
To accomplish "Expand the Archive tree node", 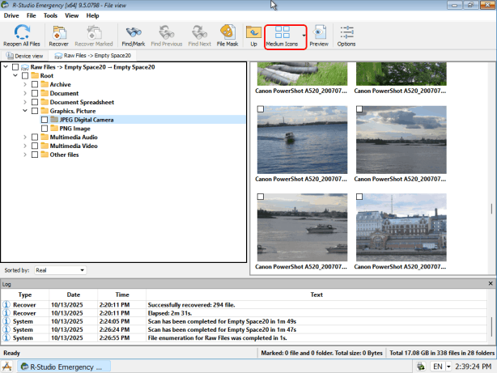I will pos(25,84).
